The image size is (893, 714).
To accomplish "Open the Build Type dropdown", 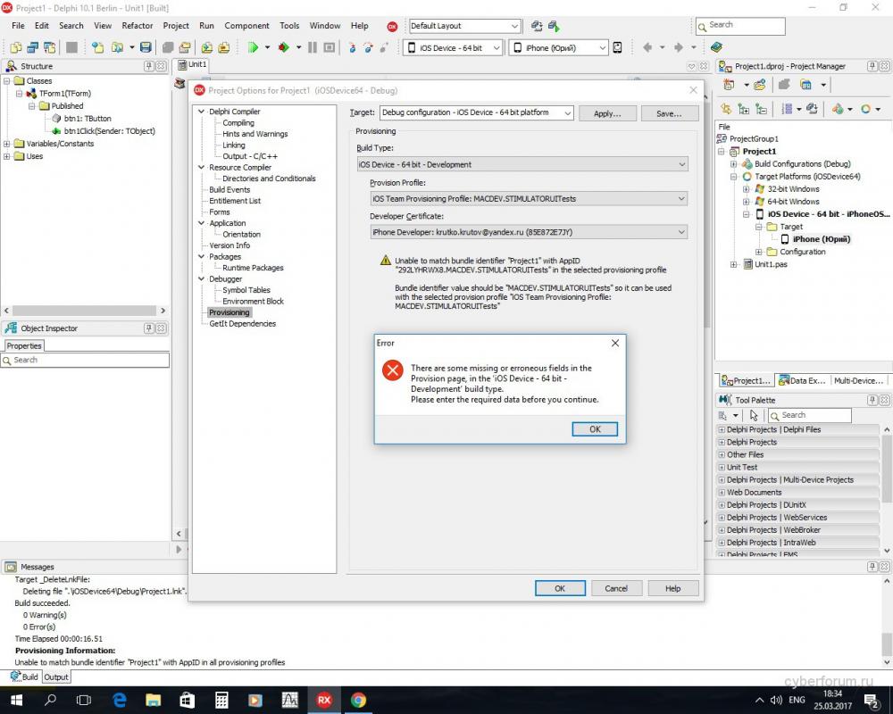I will (x=522, y=164).
